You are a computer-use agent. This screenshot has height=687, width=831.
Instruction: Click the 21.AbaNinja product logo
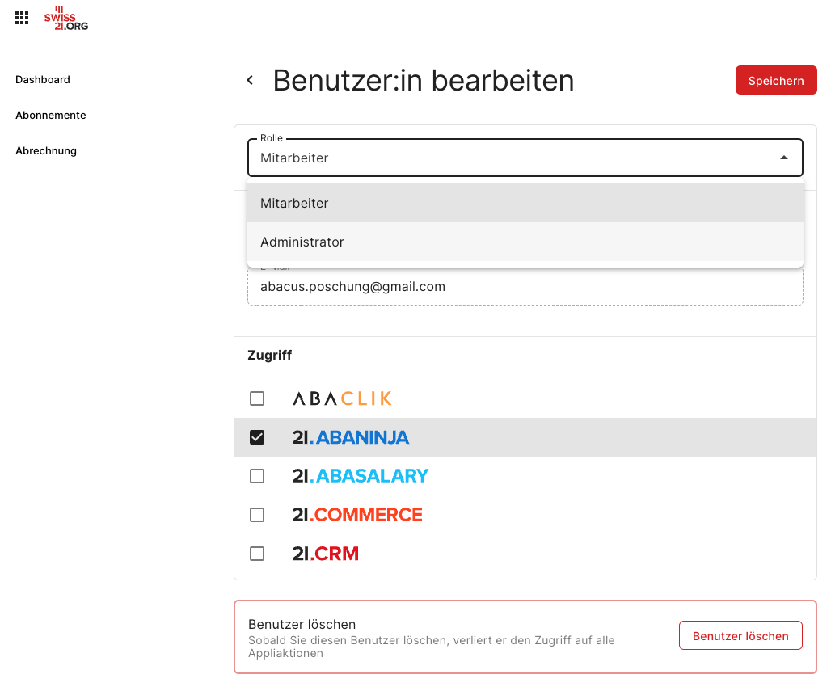point(350,437)
